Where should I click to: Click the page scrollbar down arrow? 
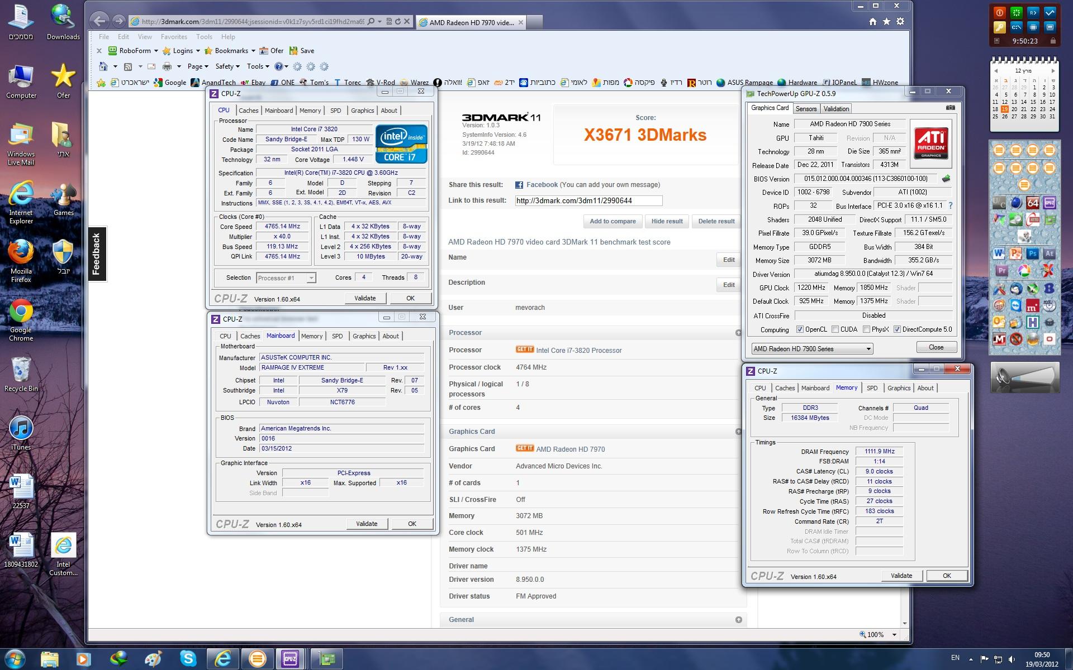905,623
